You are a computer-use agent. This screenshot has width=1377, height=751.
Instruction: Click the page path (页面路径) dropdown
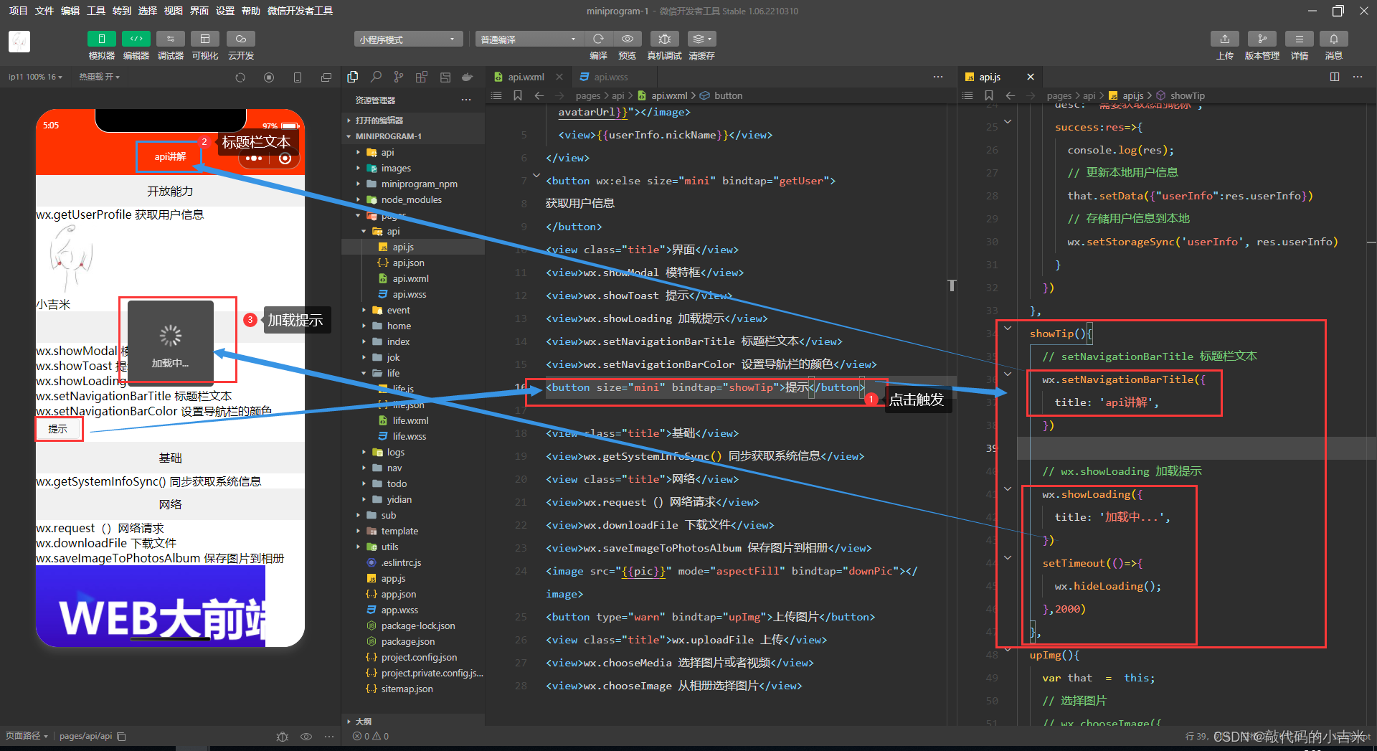[x=27, y=736]
